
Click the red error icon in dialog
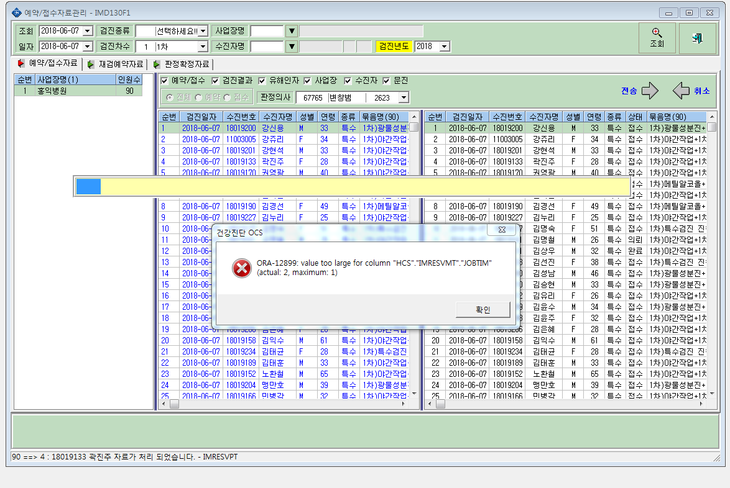[x=242, y=268]
